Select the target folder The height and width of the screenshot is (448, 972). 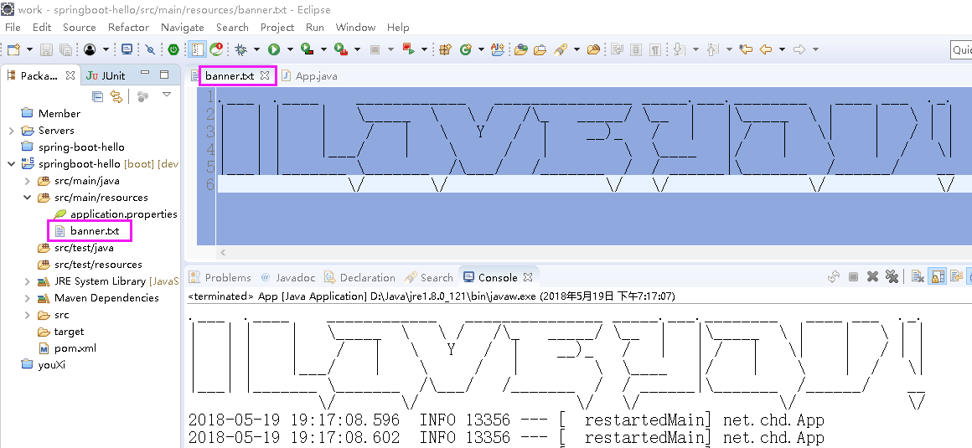[60, 332]
